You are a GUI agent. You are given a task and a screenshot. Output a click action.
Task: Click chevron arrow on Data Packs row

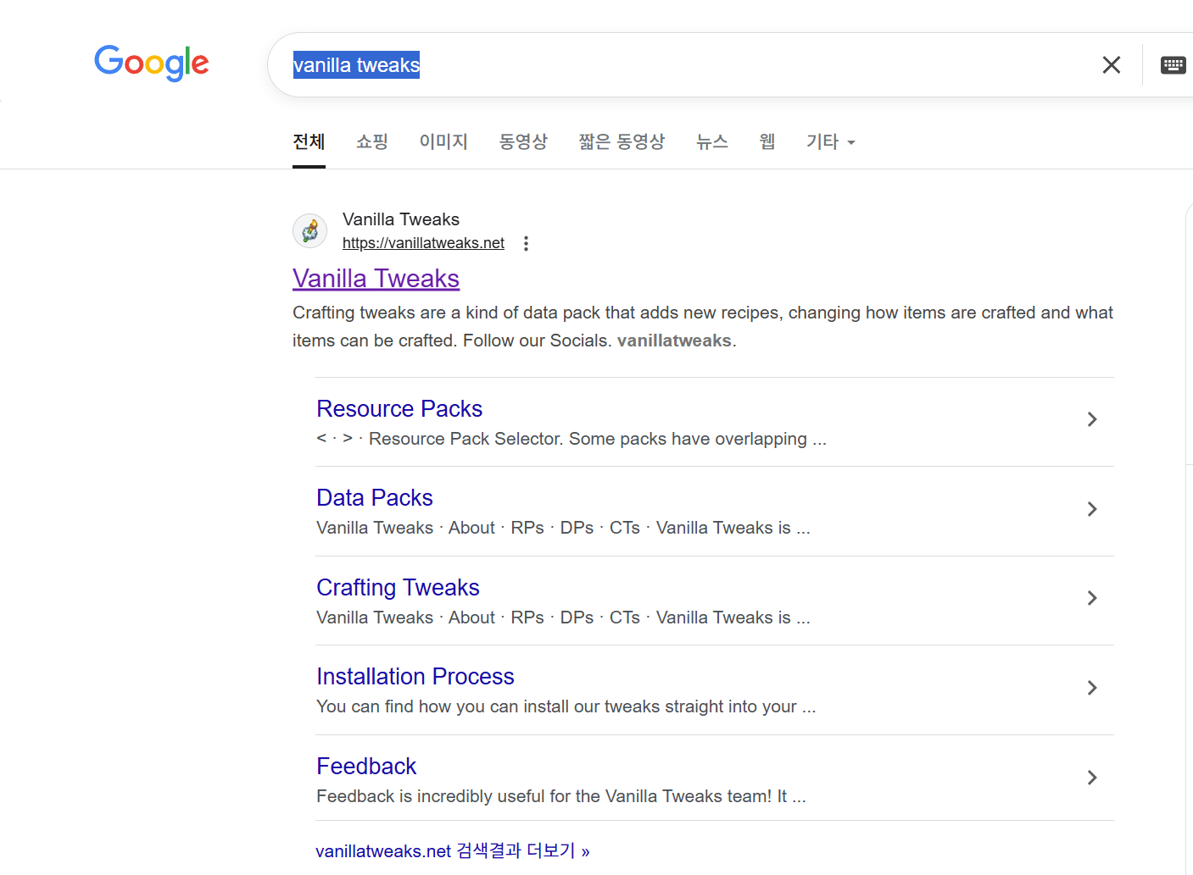point(1092,509)
